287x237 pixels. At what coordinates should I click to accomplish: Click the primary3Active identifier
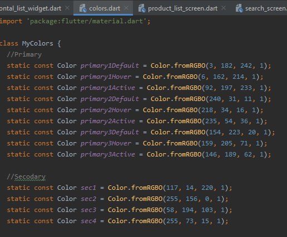pos(108,154)
